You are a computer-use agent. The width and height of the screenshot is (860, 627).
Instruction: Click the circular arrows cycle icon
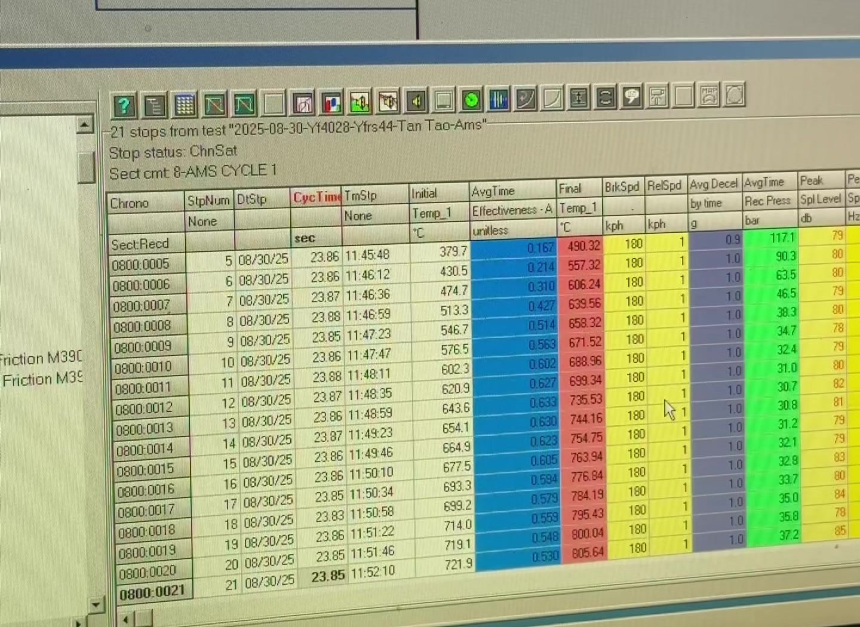(605, 97)
